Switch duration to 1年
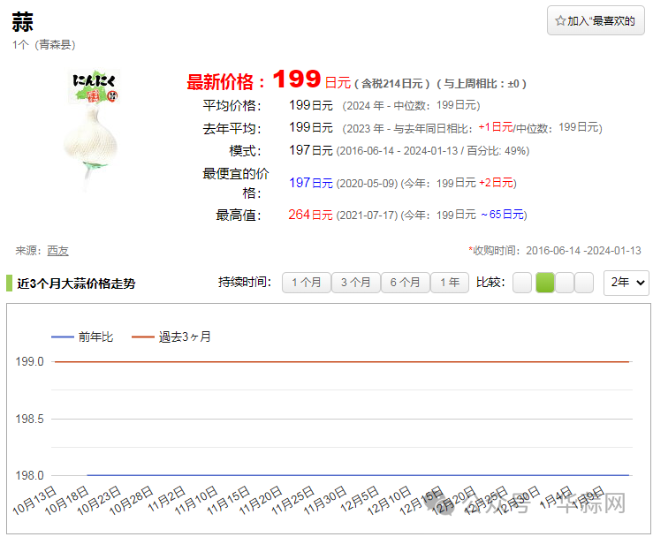The width and height of the screenshot is (653, 537). point(450,283)
